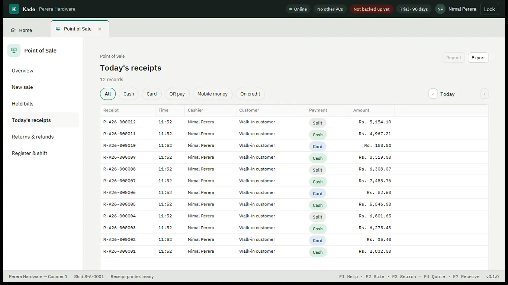Open New sale in the sidebar

(43, 87)
